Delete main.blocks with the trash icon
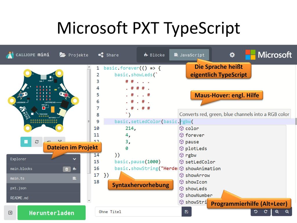 [x=67, y=169]
